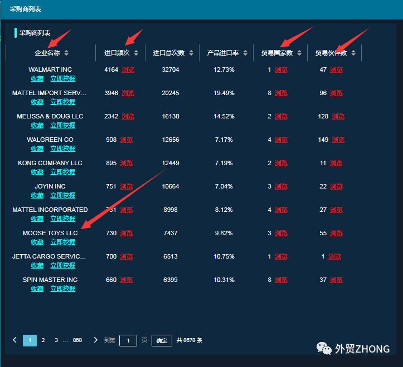
Task: Click 立即挖掘 under MOOSE TOYS LLC
Action: pyautogui.click(x=63, y=242)
